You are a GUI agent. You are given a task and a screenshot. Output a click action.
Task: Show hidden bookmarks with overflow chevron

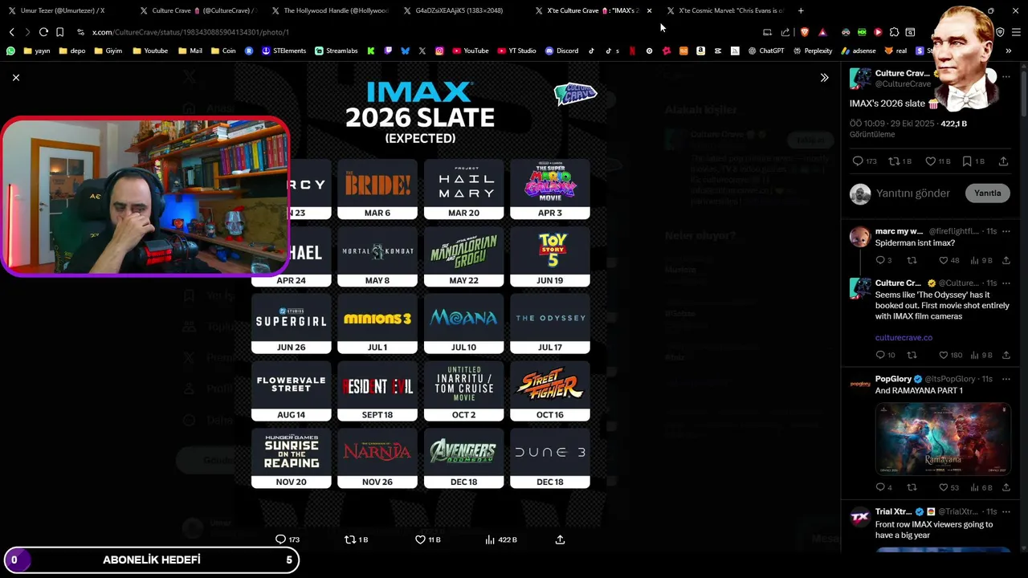coord(1009,51)
